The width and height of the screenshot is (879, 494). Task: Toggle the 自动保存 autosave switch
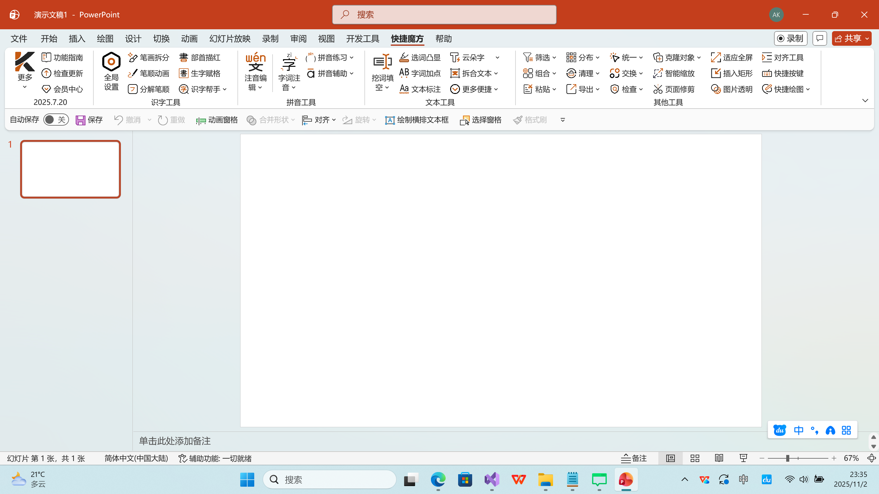click(56, 119)
